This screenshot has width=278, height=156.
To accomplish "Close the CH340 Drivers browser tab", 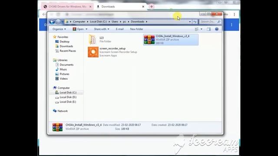I will [90, 6].
